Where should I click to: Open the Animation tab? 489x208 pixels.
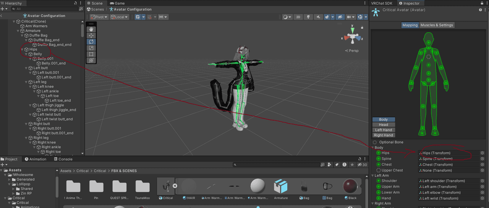pos(35,159)
